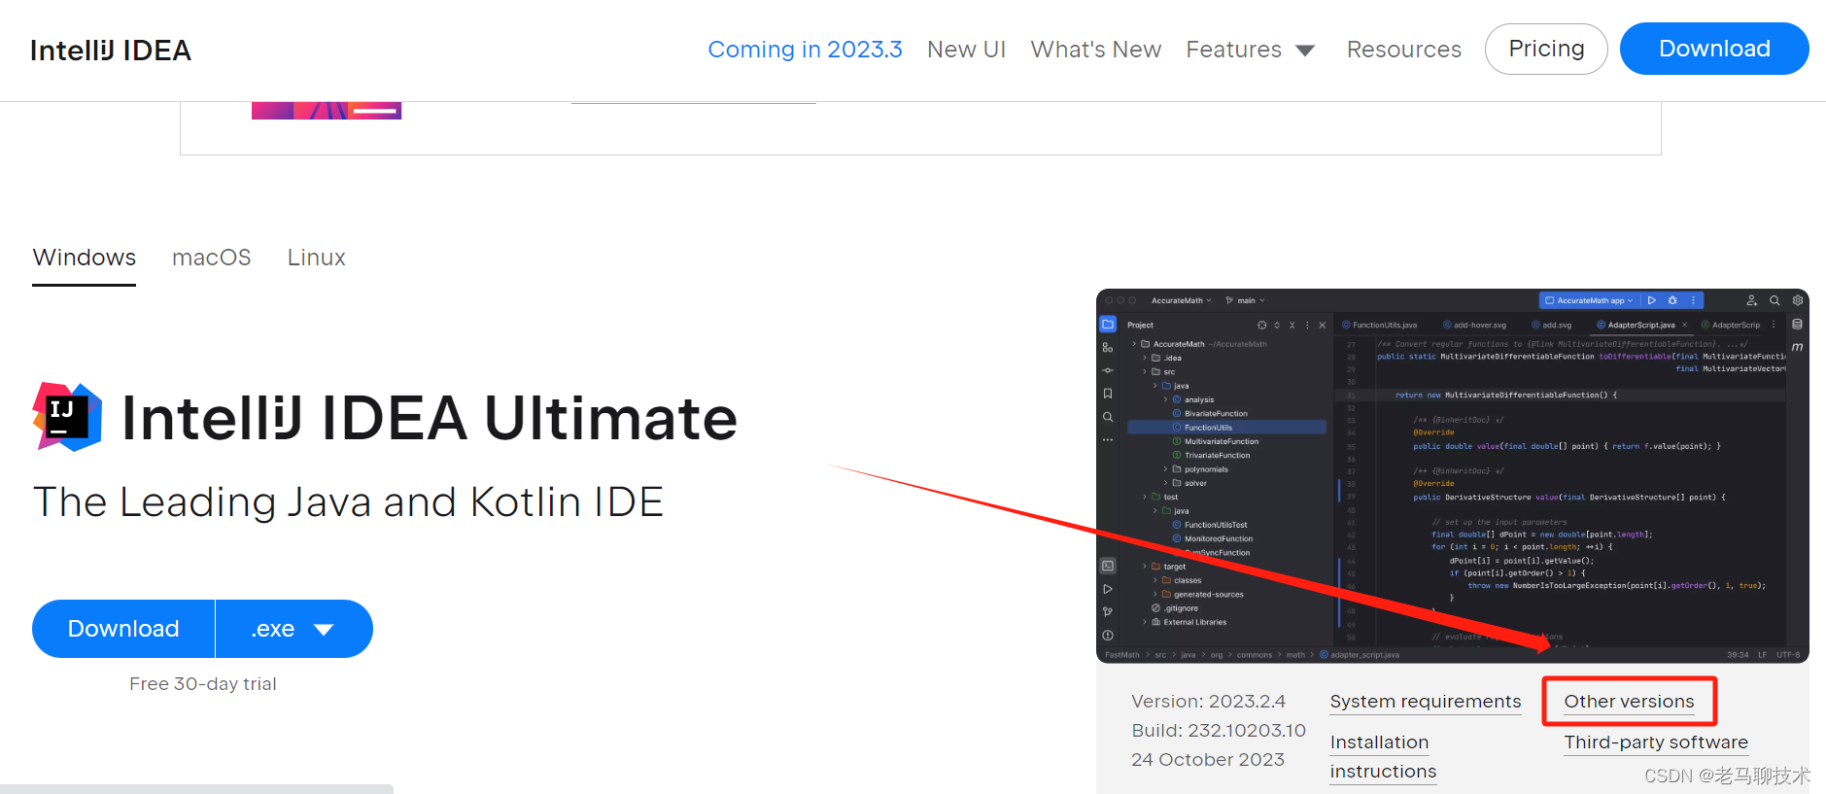Image resolution: width=1826 pixels, height=794 pixels.
Task: Click Structure tool window icon in IDE preview
Action: (1108, 347)
